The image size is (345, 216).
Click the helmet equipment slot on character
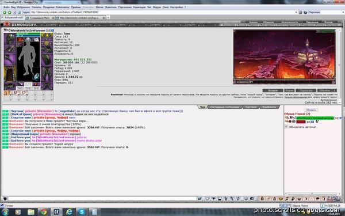[x=10, y=39]
